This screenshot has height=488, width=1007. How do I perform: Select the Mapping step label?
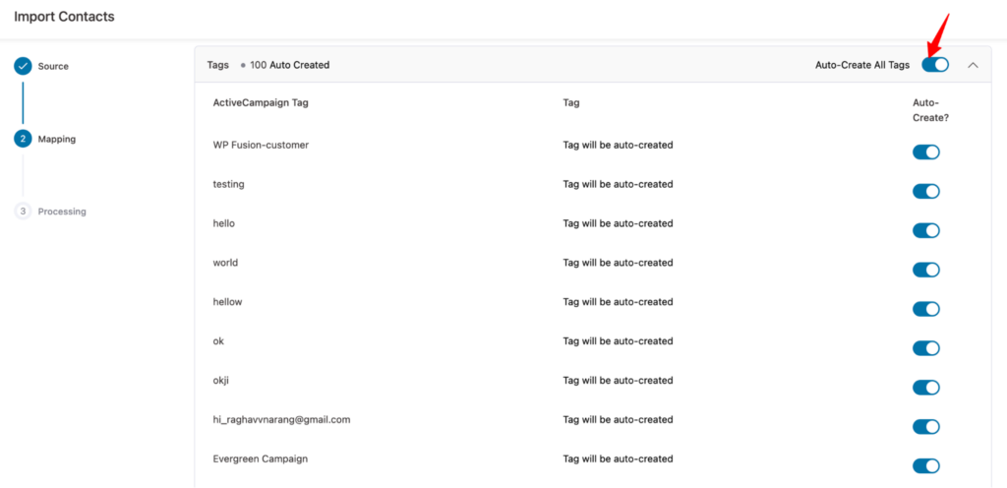pyautogui.click(x=57, y=139)
